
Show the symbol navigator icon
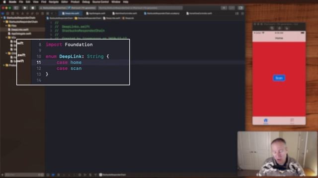pyautogui.click(x=12, y=13)
